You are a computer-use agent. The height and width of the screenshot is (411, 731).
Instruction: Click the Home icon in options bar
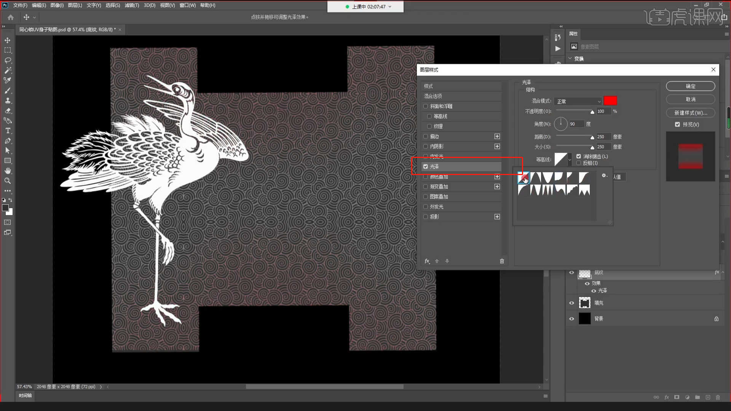(11, 17)
